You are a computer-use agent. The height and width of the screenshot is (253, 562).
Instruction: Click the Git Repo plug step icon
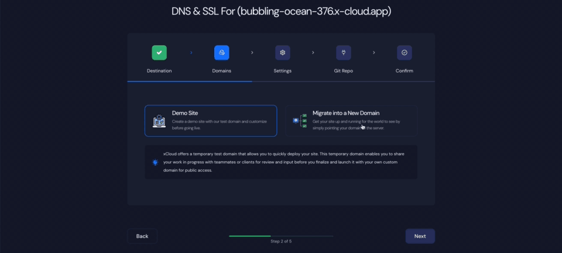click(x=343, y=53)
